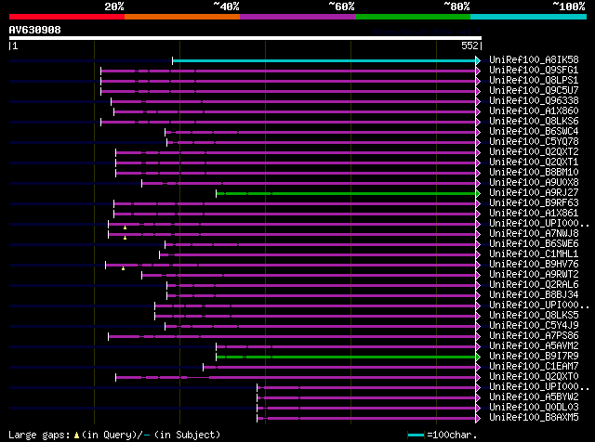Select the UniRef100_Q2QXT0 label
This screenshot has height=442, width=595.
(x=534, y=377)
